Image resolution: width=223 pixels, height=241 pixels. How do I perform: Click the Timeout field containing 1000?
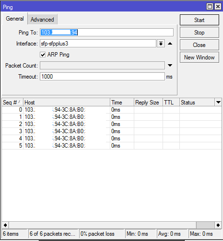coord(102,77)
